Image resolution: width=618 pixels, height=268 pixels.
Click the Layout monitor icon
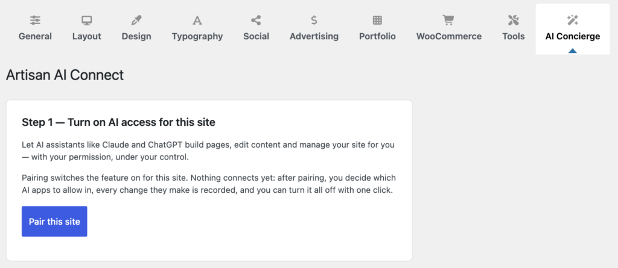click(87, 20)
